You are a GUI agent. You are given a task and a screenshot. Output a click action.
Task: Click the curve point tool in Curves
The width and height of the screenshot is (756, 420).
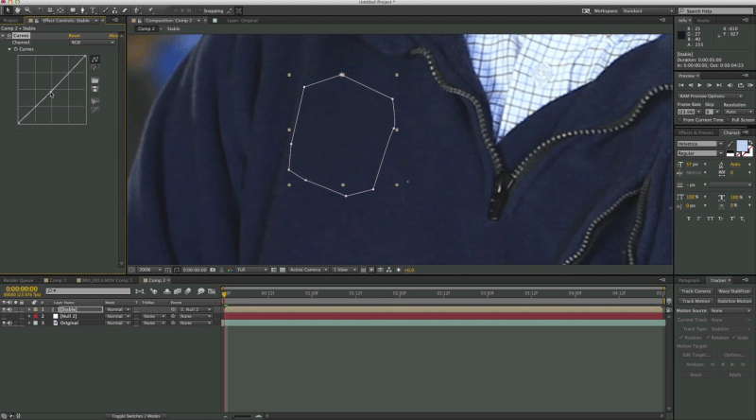click(95, 60)
